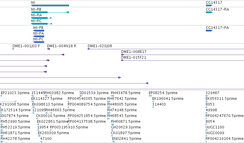
Task: Click the CG14317 gene label
Action: coord(214,3)
